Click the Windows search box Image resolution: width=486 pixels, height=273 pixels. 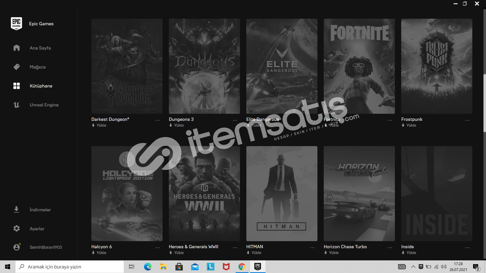pyautogui.click(x=70, y=267)
